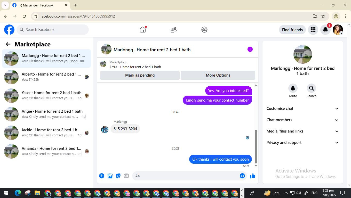This screenshot has width=351, height=198.
Task: Go to the Home feed icon
Action: pyautogui.click(x=143, y=30)
